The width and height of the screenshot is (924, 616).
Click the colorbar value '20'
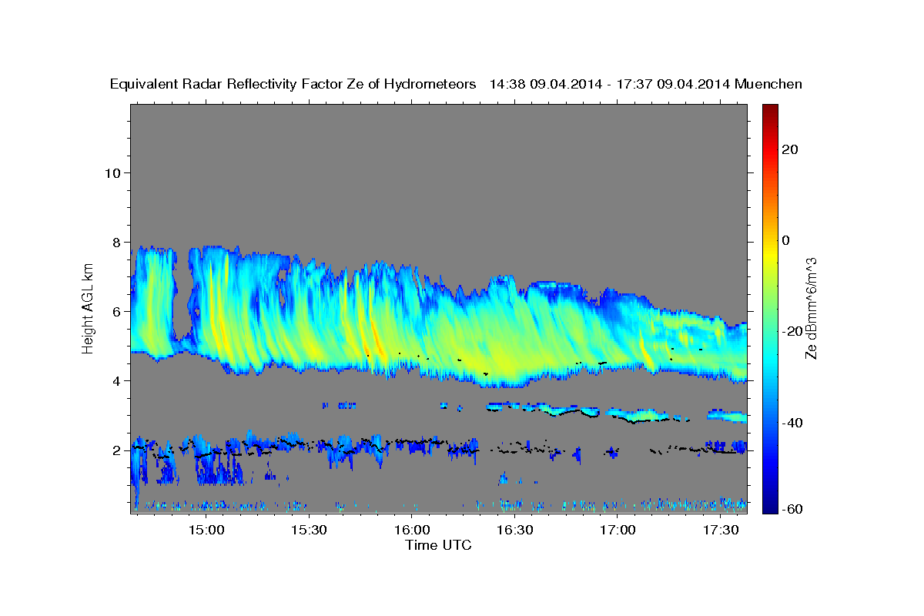(x=788, y=149)
